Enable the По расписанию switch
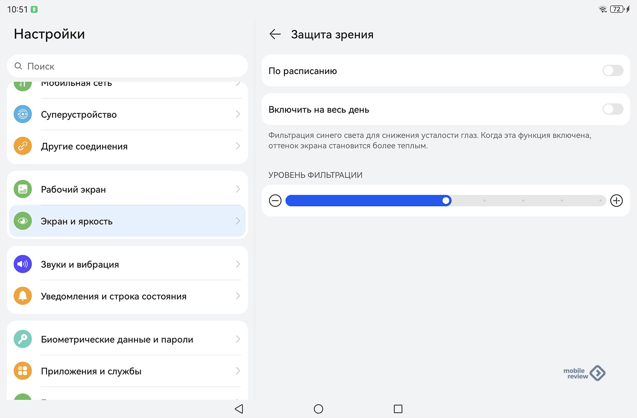Screen dimensions: 637x418 (x=613, y=71)
